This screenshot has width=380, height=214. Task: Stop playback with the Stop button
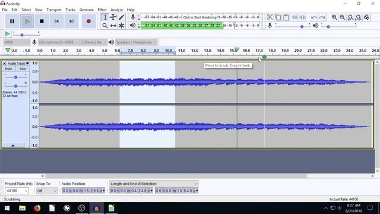tap(42, 21)
